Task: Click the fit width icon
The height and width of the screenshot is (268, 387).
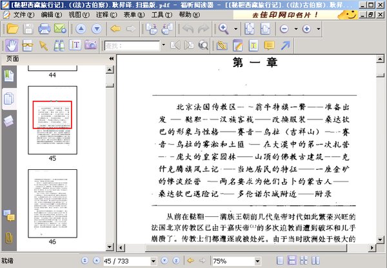Action: click(x=265, y=29)
